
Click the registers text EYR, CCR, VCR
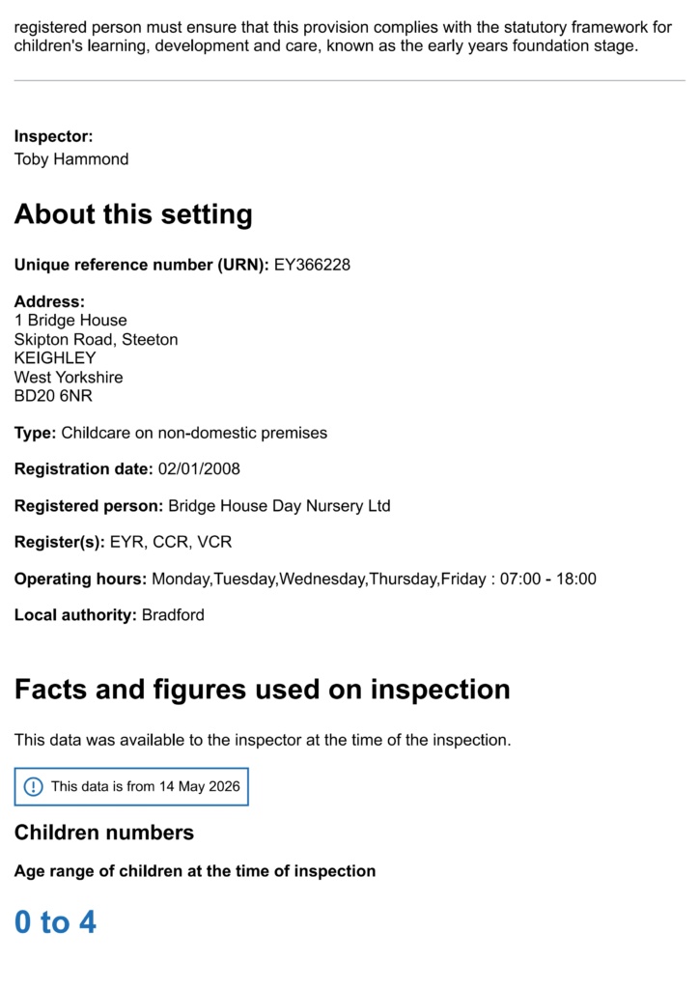(x=171, y=542)
